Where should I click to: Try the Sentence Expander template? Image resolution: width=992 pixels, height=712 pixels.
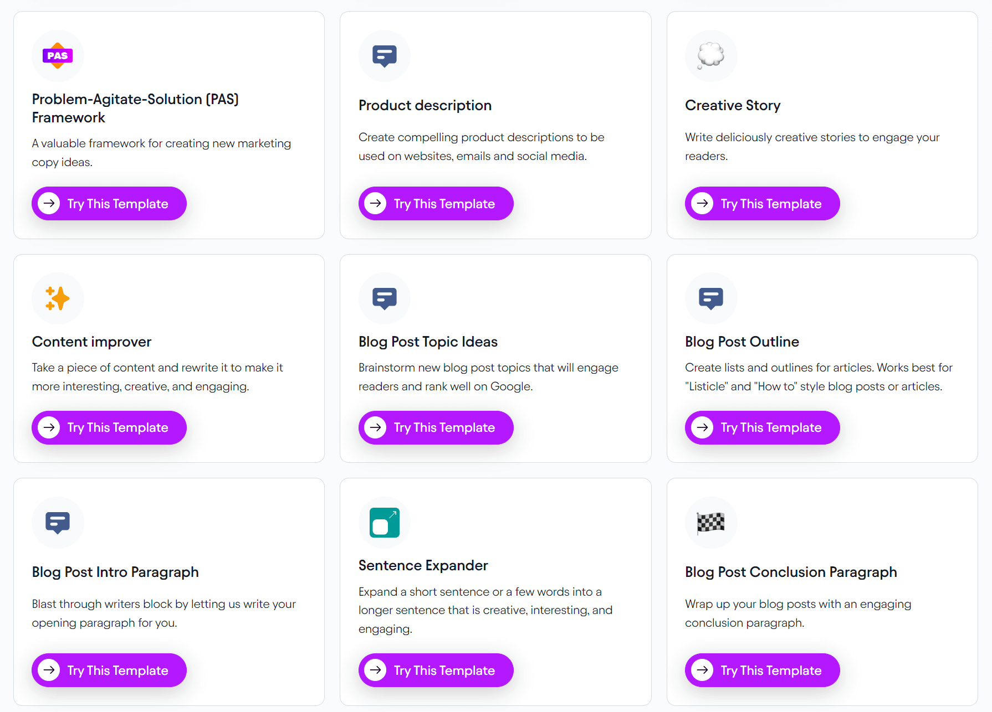click(436, 670)
